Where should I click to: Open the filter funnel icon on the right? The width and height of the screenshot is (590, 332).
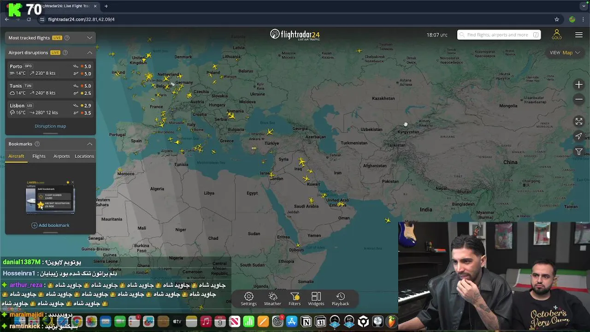pyautogui.click(x=579, y=152)
